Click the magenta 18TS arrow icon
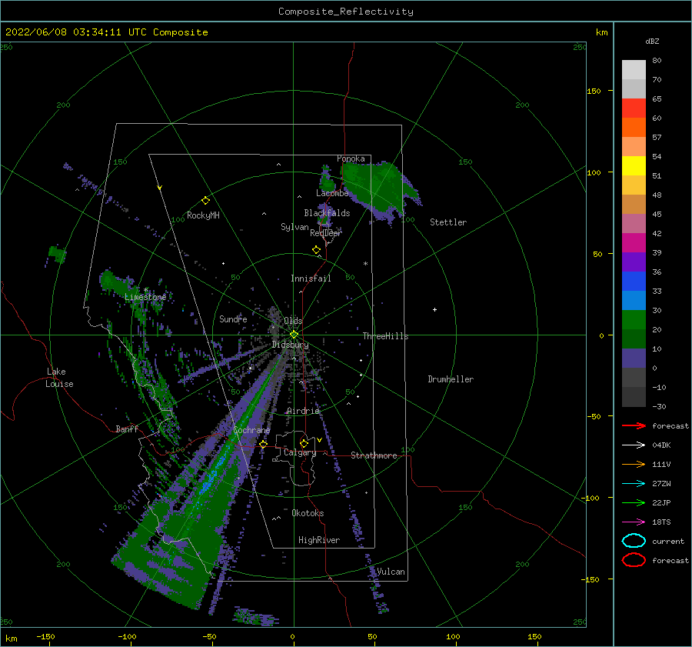This screenshot has width=692, height=647. 634,522
